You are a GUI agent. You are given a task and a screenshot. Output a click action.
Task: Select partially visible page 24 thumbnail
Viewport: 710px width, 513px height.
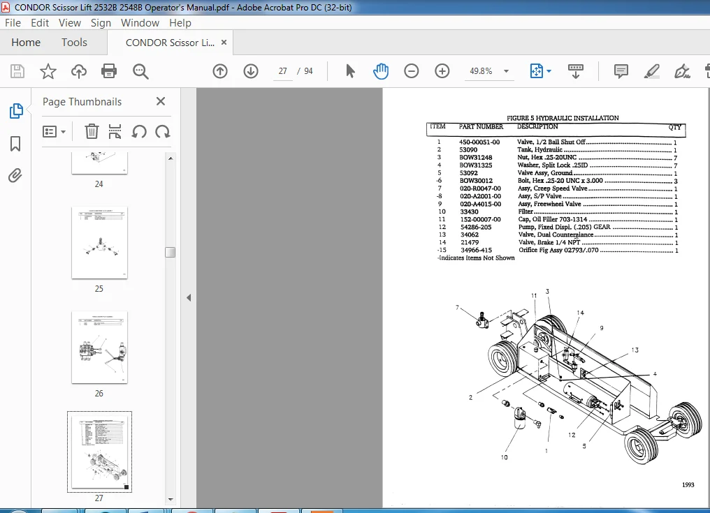tap(100, 163)
